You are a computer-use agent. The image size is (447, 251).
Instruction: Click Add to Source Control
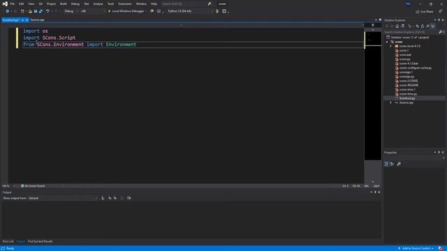[416, 248]
